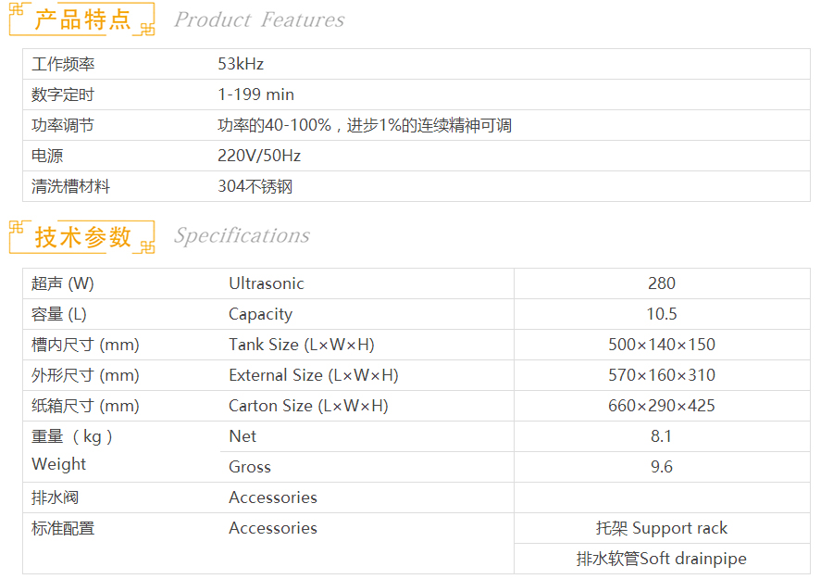
Task: Select the Carton Size (L×W×H) label
Action: point(308,406)
